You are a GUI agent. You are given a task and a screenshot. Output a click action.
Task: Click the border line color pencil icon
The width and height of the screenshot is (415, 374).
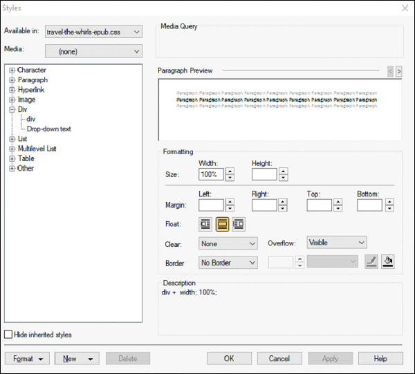coord(371,263)
